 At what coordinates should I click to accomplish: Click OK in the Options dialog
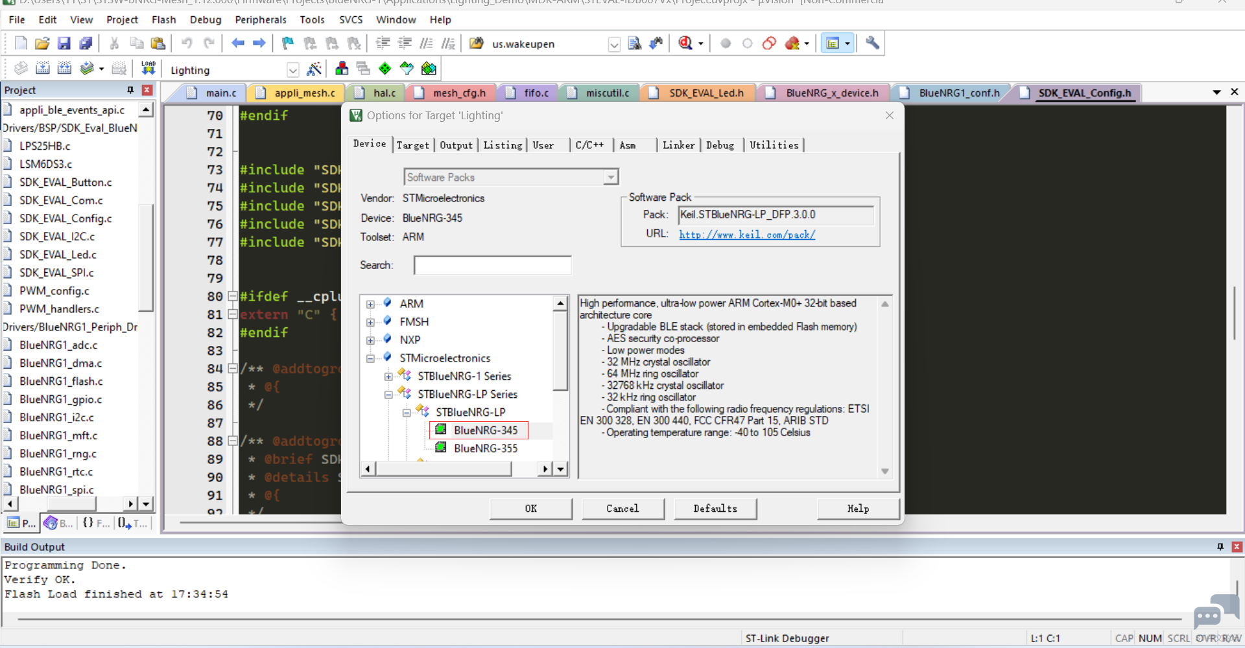[x=531, y=509]
